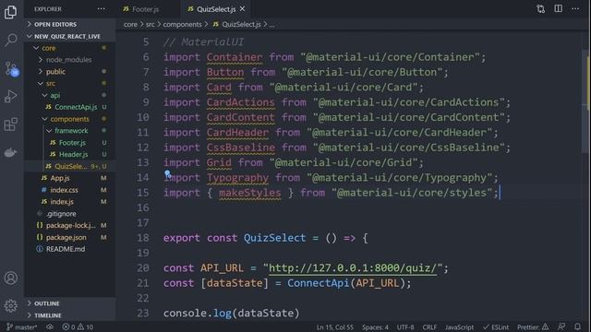The width and height of the screenshot is (591, 332).
Task: Click the Typography import name
Action: click(x=237, y=178)
